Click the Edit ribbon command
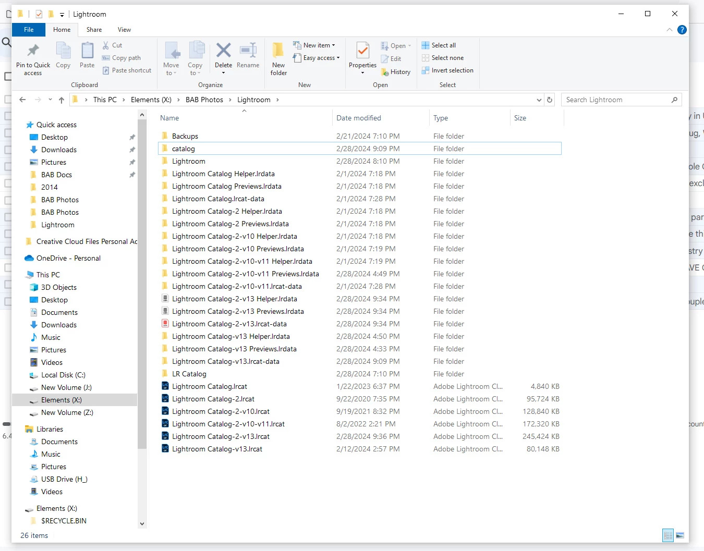 391,59
